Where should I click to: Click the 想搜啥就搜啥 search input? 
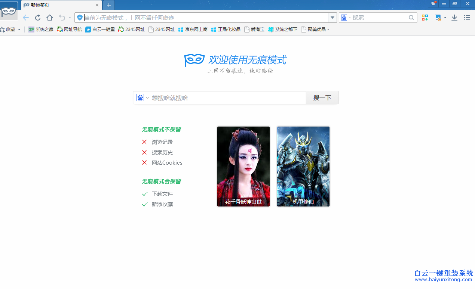pos(227,98)
